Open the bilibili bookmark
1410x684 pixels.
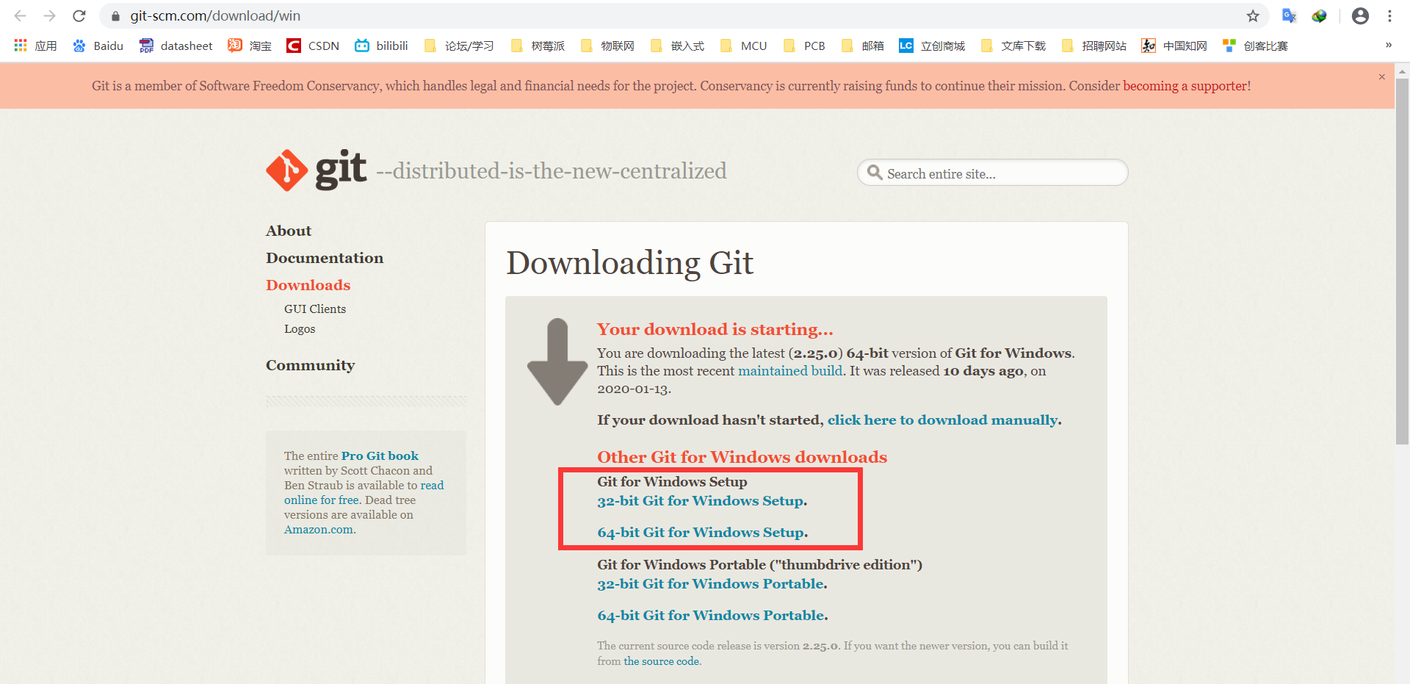381,46
